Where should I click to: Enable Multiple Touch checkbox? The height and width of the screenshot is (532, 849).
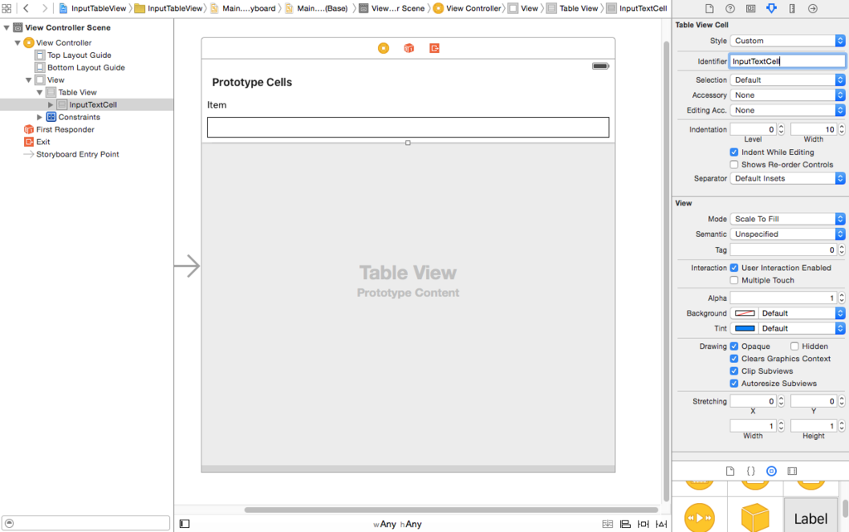tap(734, 280)
